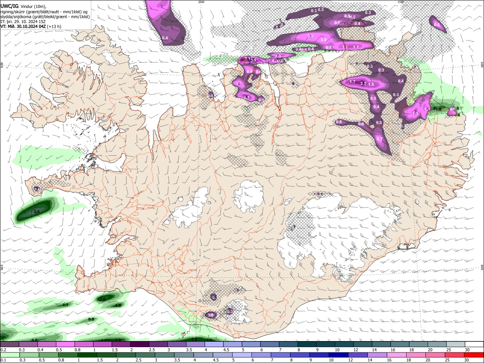Click the grey-purple 0.2 swatch in snow legend
Image resolution: width=484 pixels, height=363 pixels.
9,344
